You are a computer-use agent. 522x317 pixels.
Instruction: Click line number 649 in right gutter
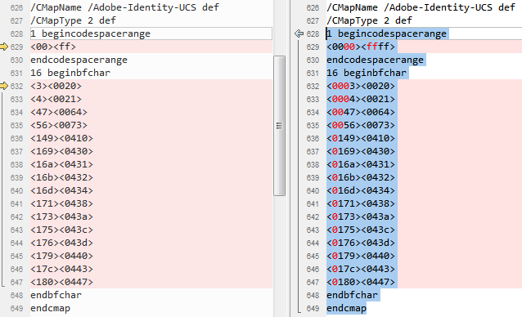click(x=313, y=309)
